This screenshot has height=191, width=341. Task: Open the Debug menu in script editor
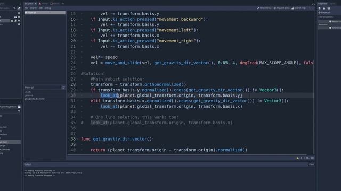(x=48, y=8)
